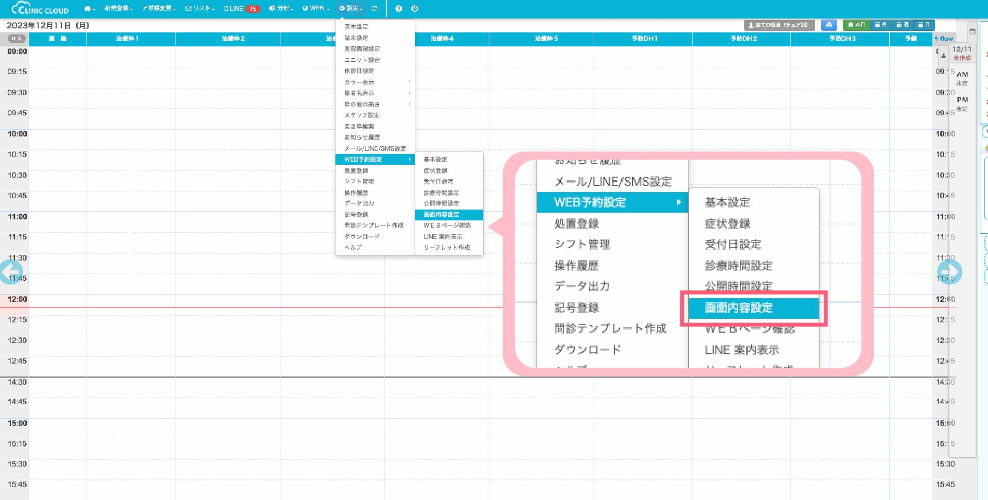Open help via the question mark icon
Image resolution: width=988 pixels, height=500 pixels.
(x=398, y=9)
